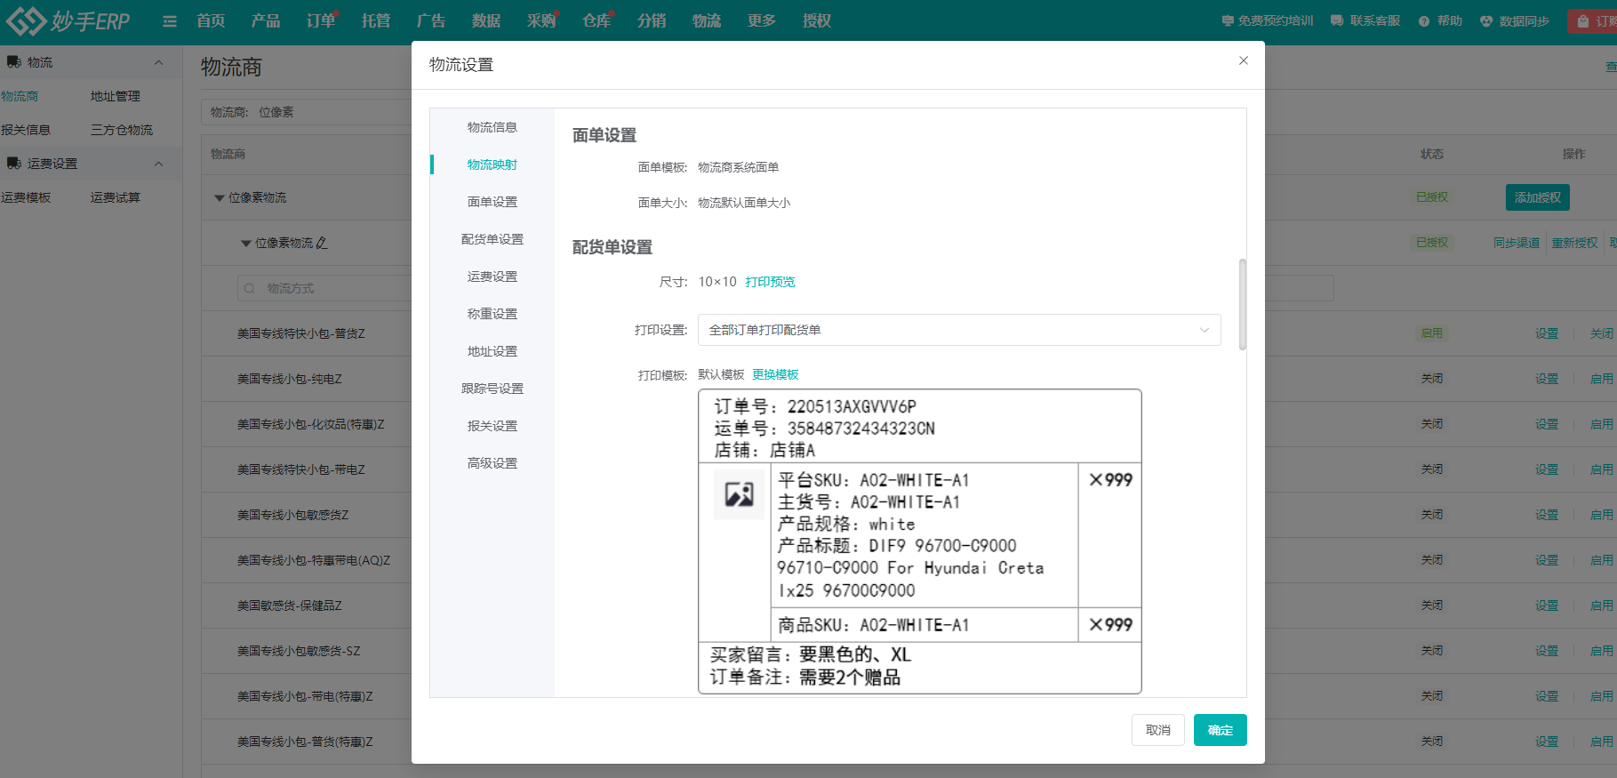This screenshot has height=778, width=1617.
Task: Click the 打印预览 link
Action: (x=770, y=282)
